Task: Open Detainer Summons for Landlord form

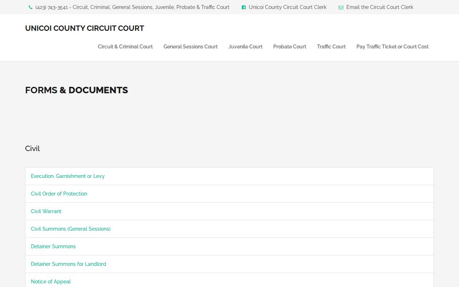Action: click(68, 264)
